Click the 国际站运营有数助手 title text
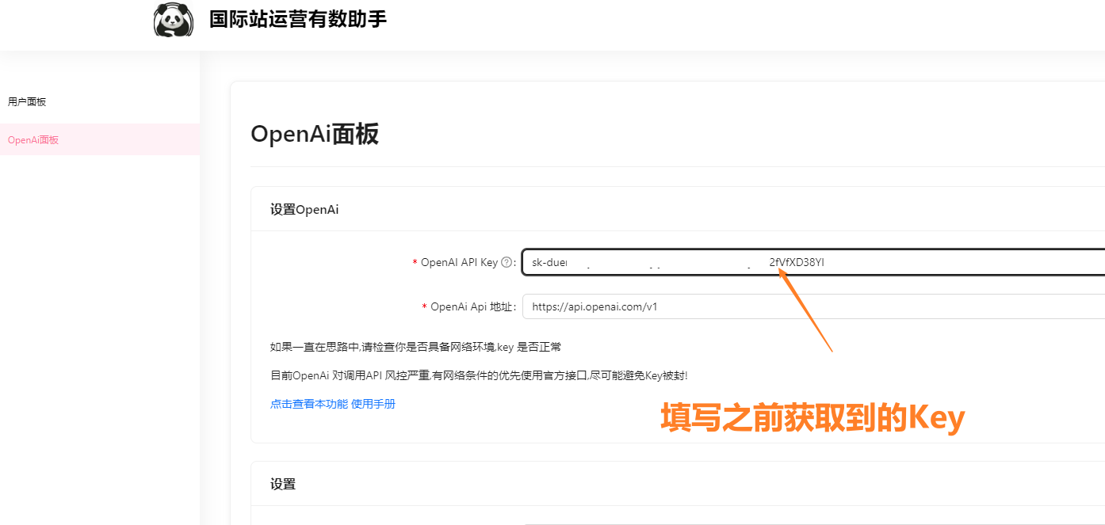Viewport: 1105px width, 525px height. click(x=296, y=20)
